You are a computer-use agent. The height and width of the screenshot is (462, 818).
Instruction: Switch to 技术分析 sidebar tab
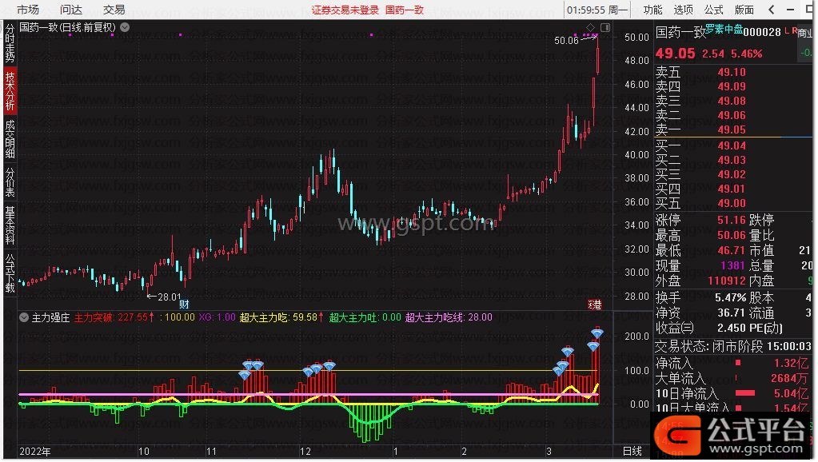pyautogui.click(x=10, y=91)
